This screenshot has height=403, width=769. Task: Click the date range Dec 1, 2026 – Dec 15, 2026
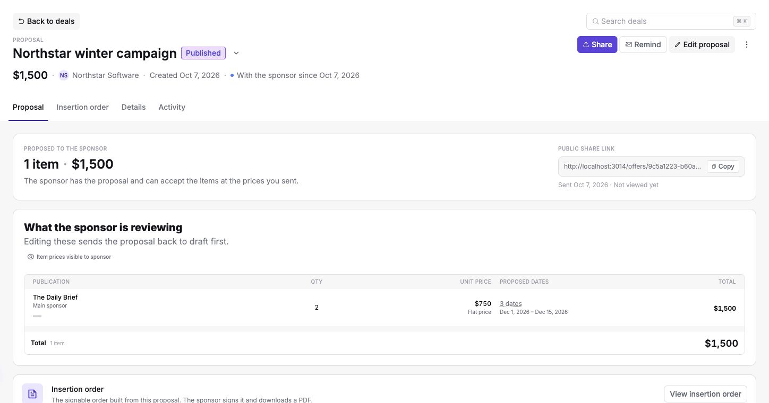coord(534,312)
